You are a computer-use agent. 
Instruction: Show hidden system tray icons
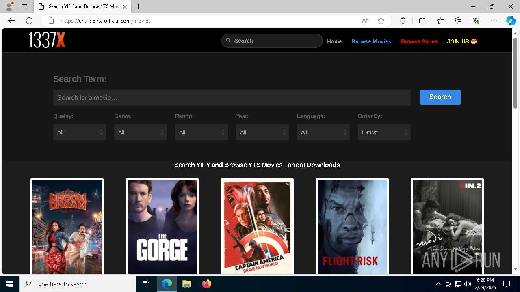438,284
